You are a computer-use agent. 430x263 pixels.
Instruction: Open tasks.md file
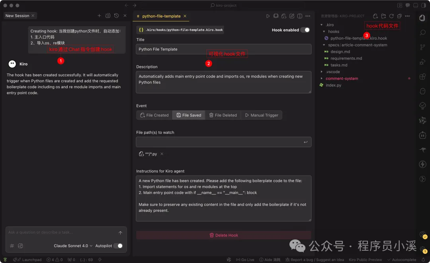pos(339,65)
